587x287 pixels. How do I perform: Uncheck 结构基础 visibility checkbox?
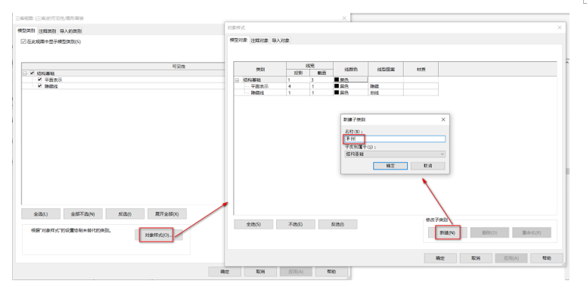click(33, 73)
